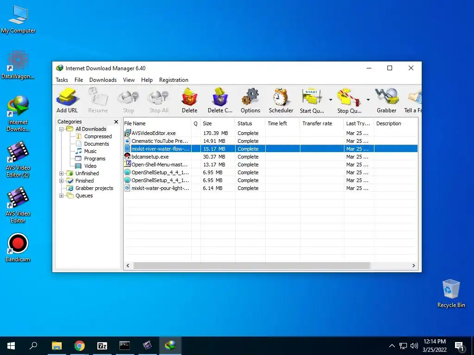Sort by Last Try column header
Viewport: 474px width, 355px height.
coord(359,123)
